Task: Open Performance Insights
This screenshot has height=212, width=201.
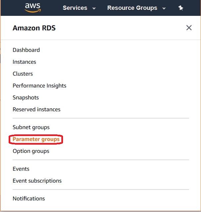Action: tap(39, 86)
